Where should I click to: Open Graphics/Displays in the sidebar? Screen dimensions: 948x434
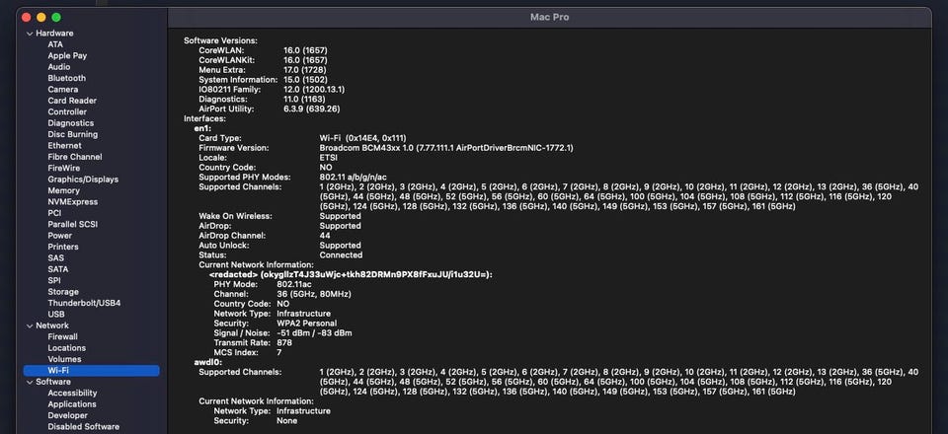83,180
